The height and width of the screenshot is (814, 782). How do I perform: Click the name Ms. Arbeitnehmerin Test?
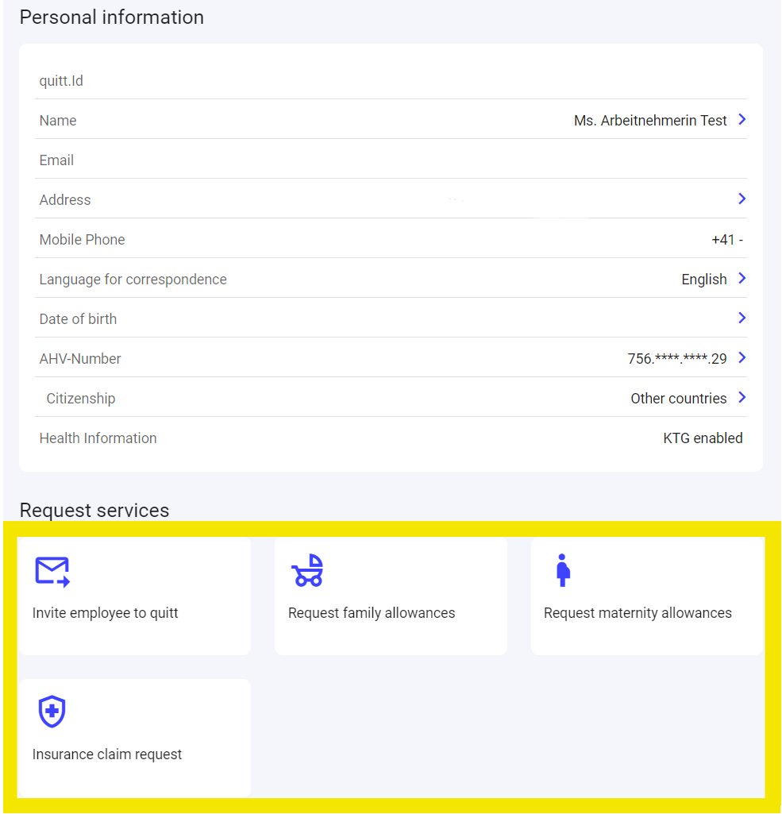pyautogui.click(x=650, y=121)
